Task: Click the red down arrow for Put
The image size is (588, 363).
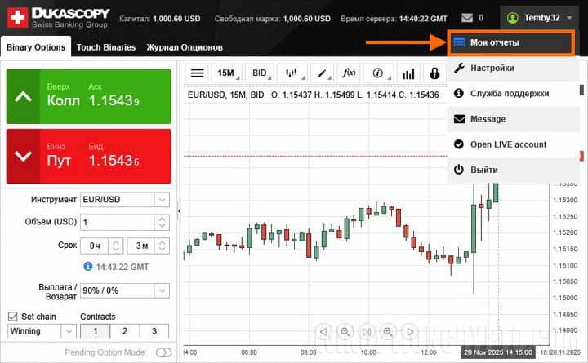Action: (x=23, y=157)
